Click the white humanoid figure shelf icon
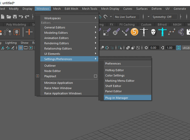The width and height of the screenshot is (190, 140). (144, 32)
